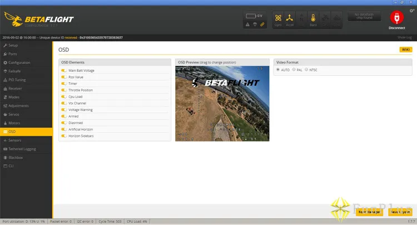Click the icon beside Motors
Screen dimensions: 417x225
(x=6, y=123)
